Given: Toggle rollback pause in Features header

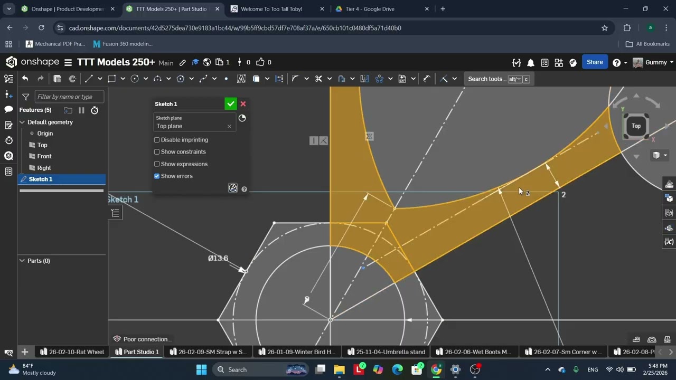Looking at the screenshot, I should (x=81, y=110).
